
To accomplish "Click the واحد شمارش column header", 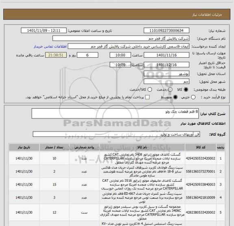I will (x=84, y=147).
